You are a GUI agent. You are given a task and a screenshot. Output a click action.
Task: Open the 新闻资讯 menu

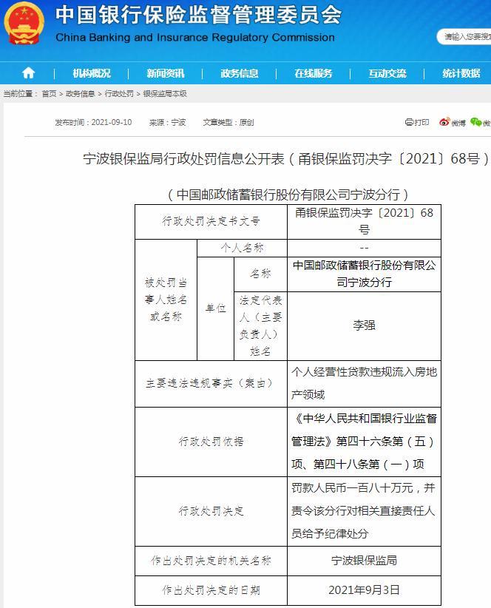click(166, 73)
